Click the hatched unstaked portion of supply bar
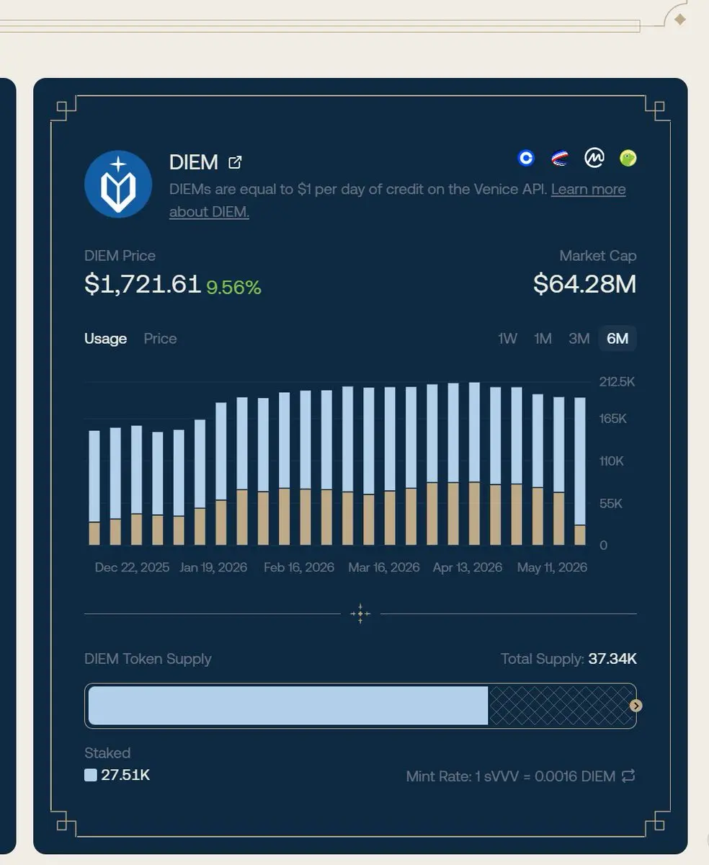 pos(561,706)
